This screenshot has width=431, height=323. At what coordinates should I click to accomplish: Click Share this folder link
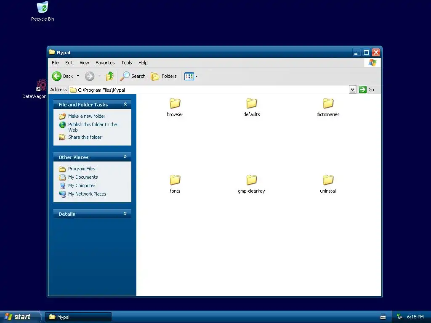[x=85, y=137]
